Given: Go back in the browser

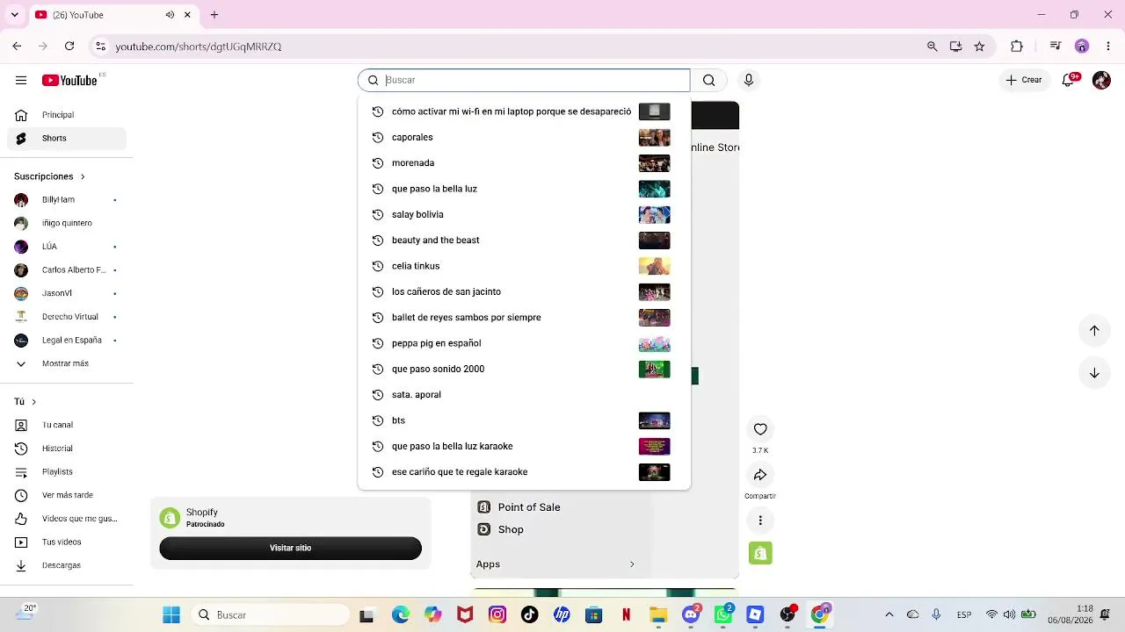Looking at the screenshot, I should (17, 47).
